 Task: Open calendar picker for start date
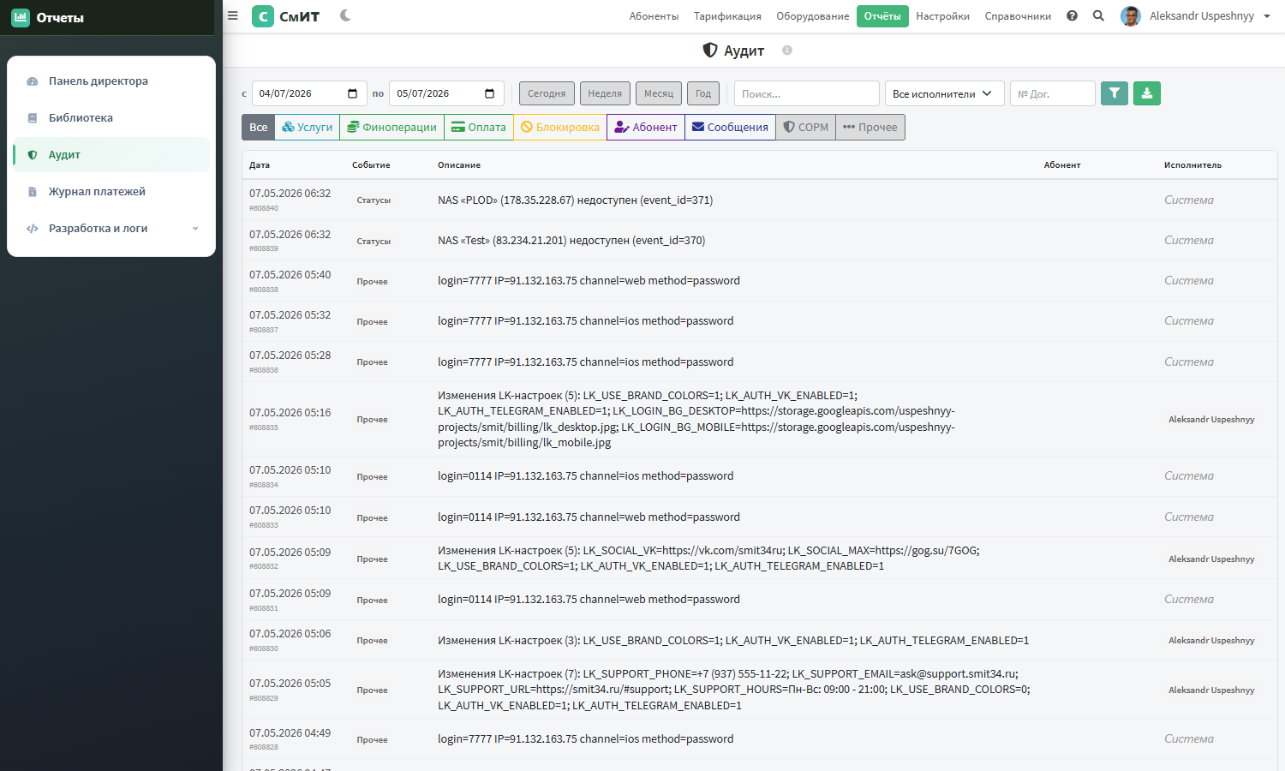coord(352,93)
